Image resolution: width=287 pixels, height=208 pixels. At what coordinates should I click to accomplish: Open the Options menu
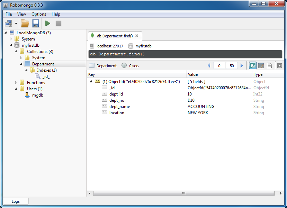click(x=39, y=14)
